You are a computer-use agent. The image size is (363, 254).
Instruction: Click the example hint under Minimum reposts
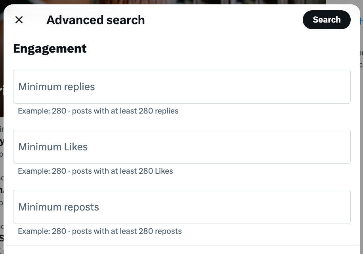pyautogui.click(x=99, y=231)
